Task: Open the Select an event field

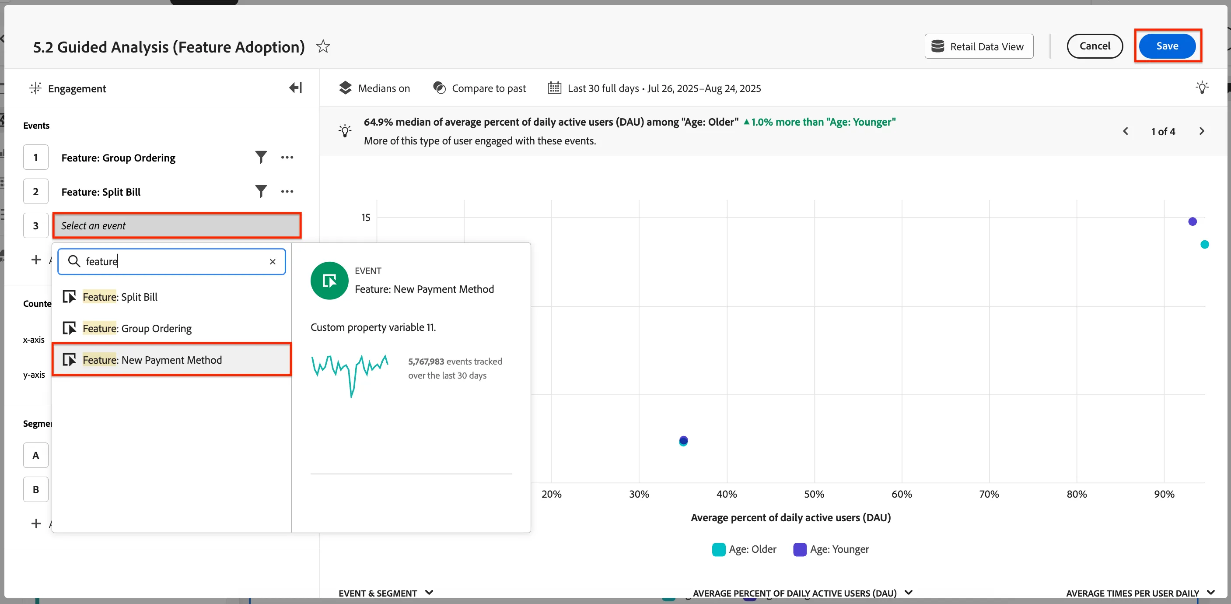Action: pyautogui.click(x=177, y=226)
